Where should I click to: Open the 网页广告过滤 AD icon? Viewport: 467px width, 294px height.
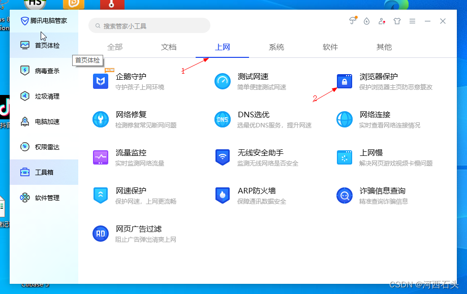point(101,234)
